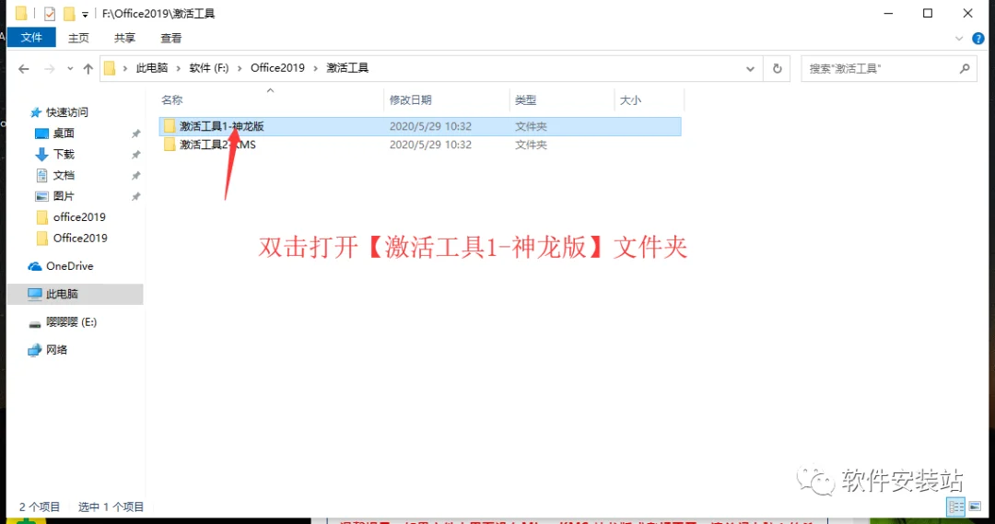Click the pin icon next to 图片
This screenshot has width=995, height=524.
[x=135, y=197]
